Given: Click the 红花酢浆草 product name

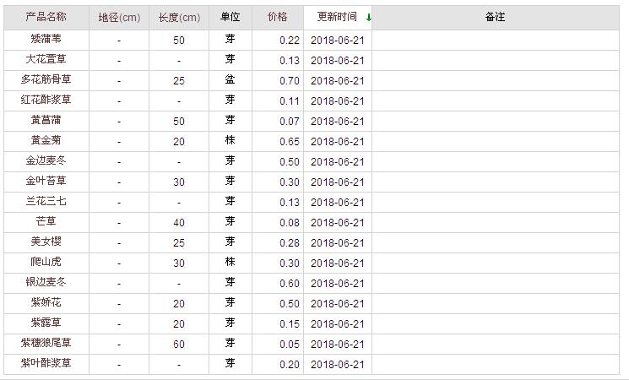Looking at the screenshot, I should click(x=46, y=100).
